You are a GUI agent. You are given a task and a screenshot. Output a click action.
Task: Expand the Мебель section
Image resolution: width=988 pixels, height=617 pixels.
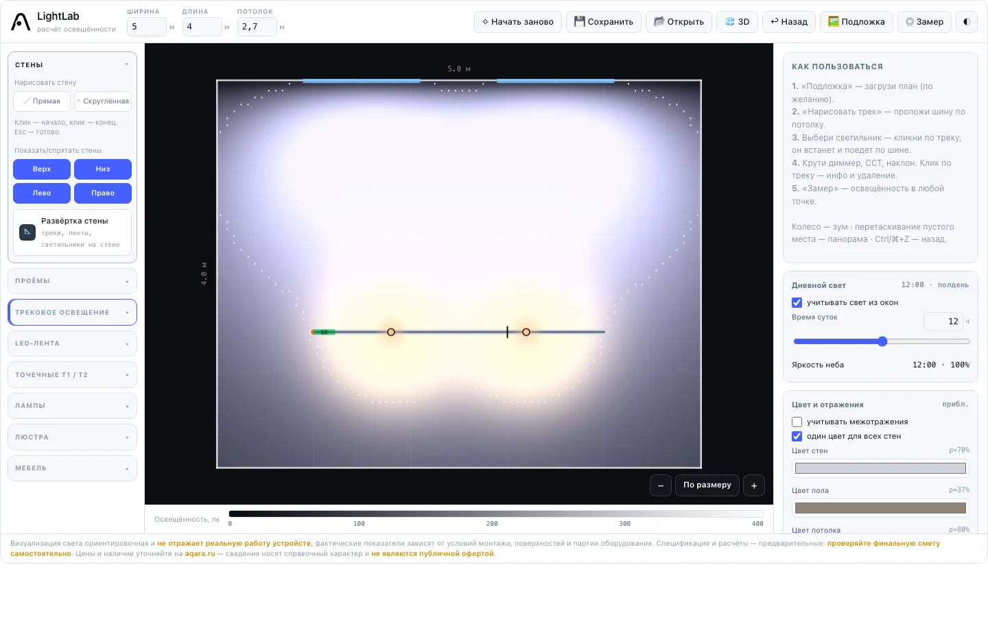72,468
